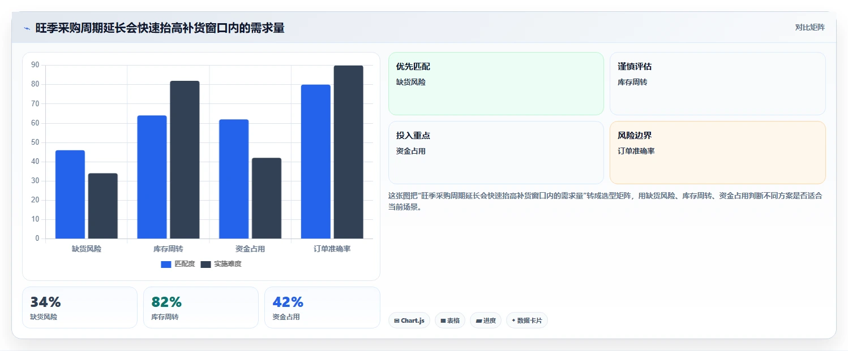848x351 pixels.
Task: Click 订单准确率 text in 风险边界 card
Action: 636,151
